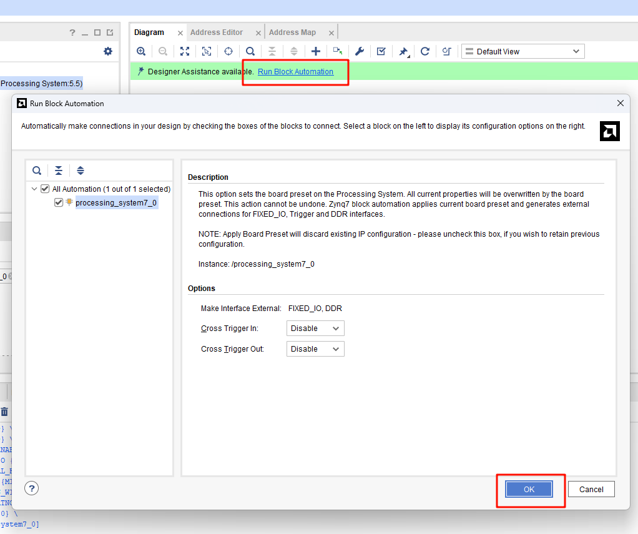
Task: Close the Address Map tab
Action: [331, 33]
